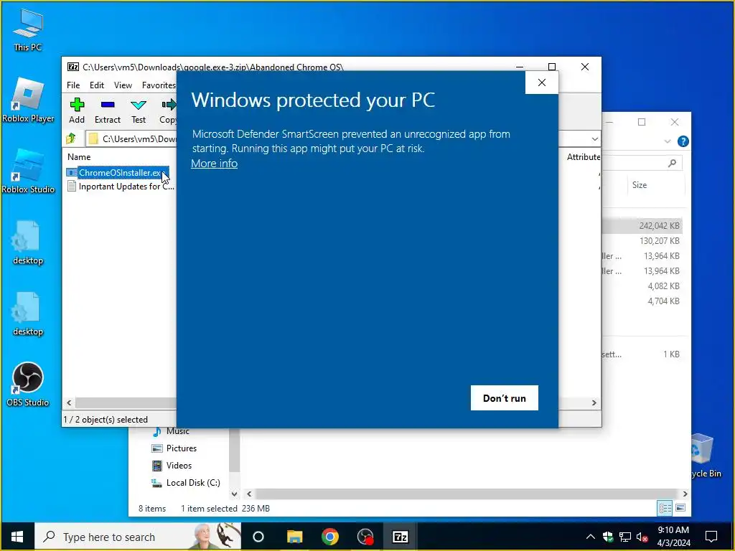Viewport: 735px width, 551px height.
Task: Sort Explorer files by Size column
Action: 640,185
